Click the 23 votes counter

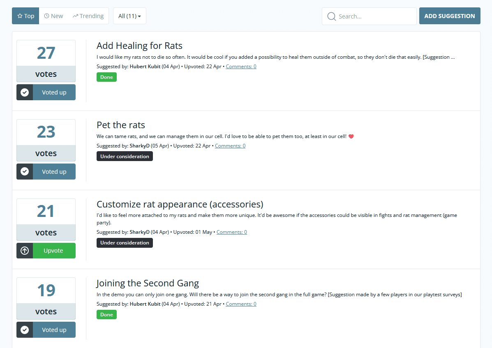click(46, 140)
